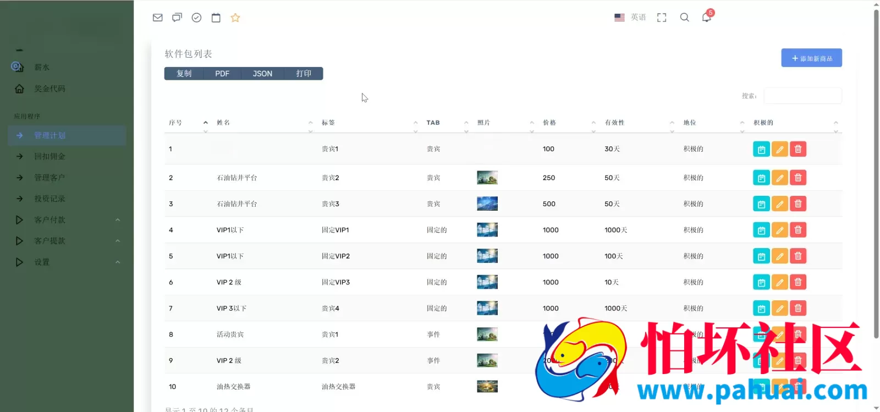Open 管理客户 sidebar item

tap(50, 178)
